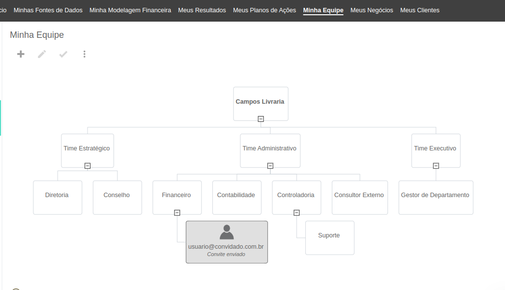Open the three-dot more options menu

pyautogui.click(x=85, y=54)
